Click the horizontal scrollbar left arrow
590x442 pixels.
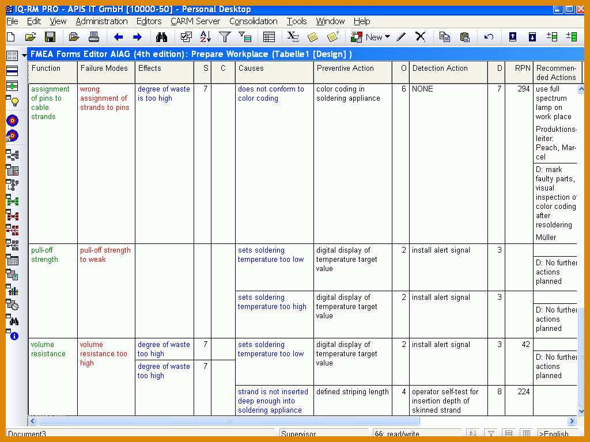(x=33, y=421)
